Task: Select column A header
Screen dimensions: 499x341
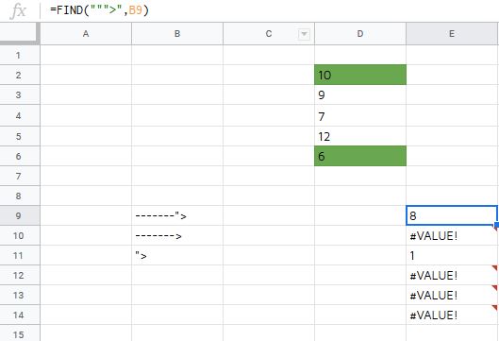Action: click(86, 34)
